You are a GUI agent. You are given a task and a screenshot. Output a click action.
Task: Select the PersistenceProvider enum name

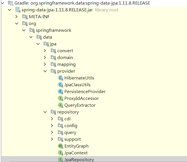tap(85, 92)
